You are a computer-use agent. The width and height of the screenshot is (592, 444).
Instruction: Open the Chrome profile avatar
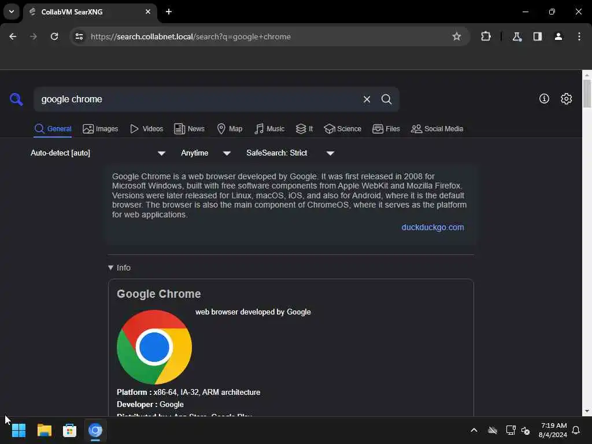pyautogui.click(x=558, y=36)
